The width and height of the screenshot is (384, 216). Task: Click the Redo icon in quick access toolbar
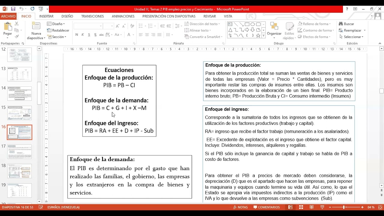32,9
